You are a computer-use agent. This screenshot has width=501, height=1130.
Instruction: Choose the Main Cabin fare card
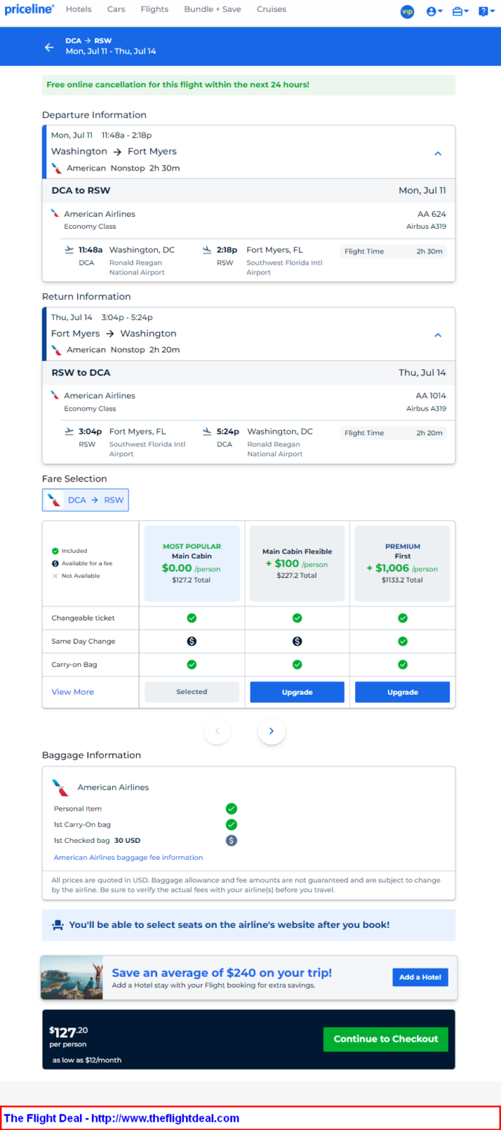pyautogui.click(x=191, y=563)
